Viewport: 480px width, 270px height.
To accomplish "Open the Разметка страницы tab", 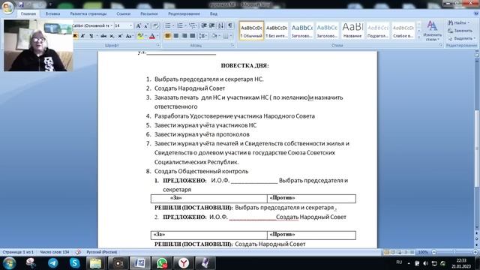I will [88, 13].
